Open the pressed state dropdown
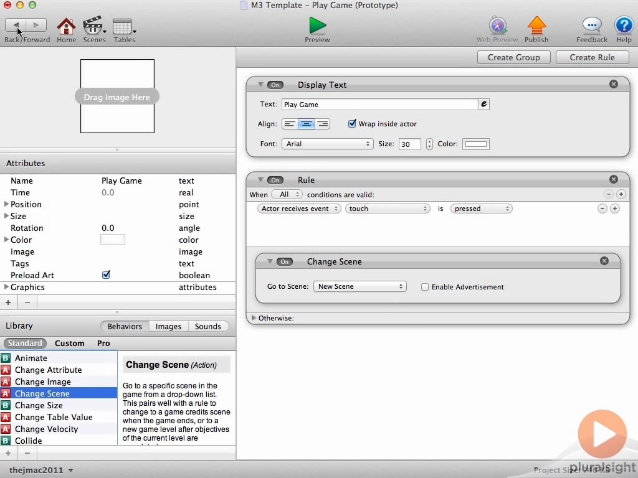Screen dimensions: 638x478 pyautogui.click(x=481, y=209)
